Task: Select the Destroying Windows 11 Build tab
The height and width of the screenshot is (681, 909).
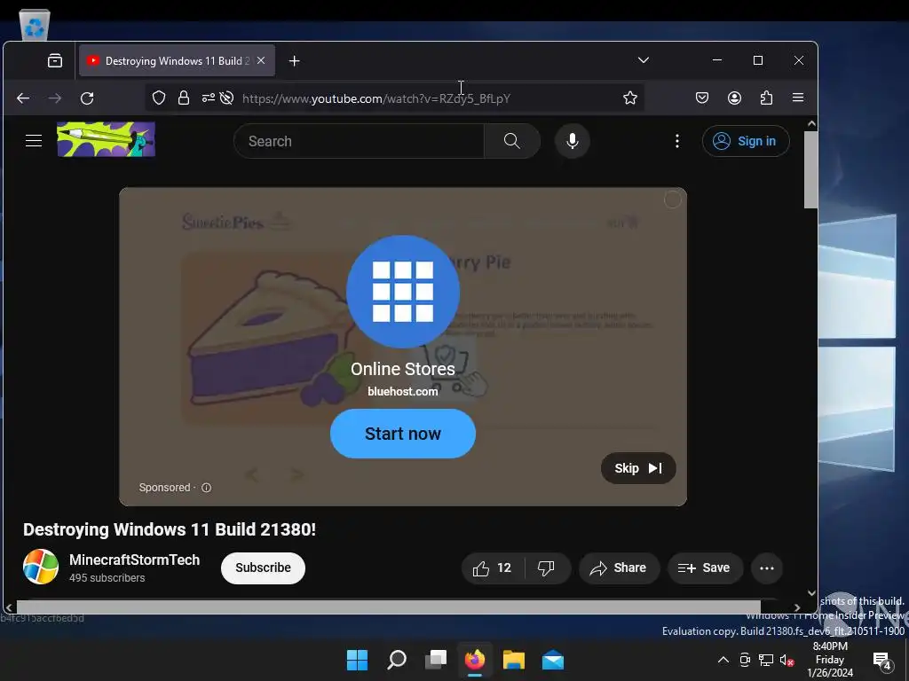Action: (x=177, y=61)
